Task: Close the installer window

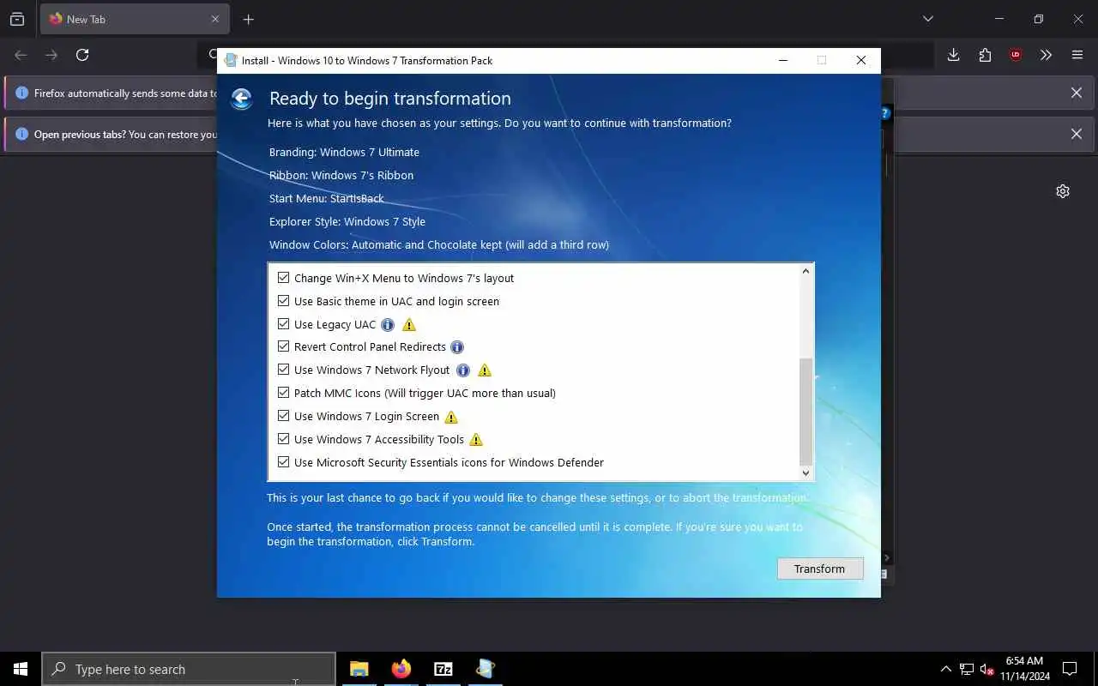Action: 861,60
